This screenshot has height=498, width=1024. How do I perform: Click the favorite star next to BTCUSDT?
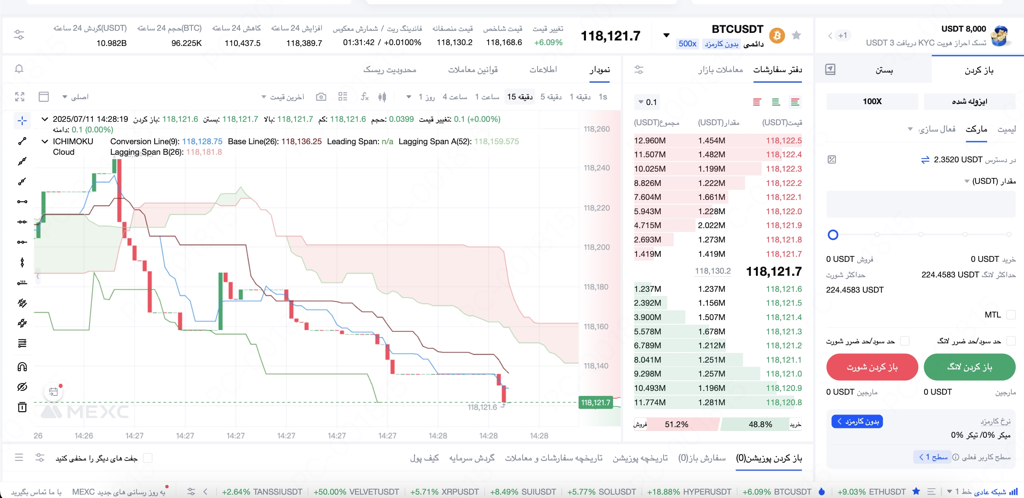[796, 35]
